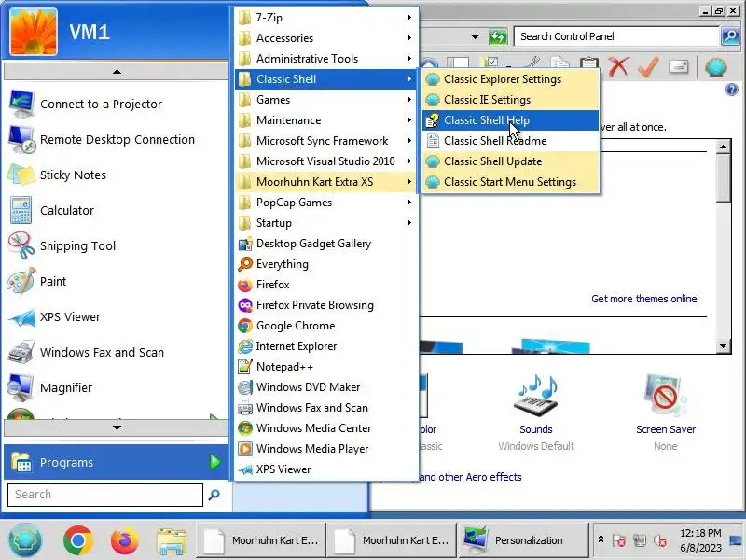
Task: Open Classic Shell Readme
Action: tap(510, 141)
